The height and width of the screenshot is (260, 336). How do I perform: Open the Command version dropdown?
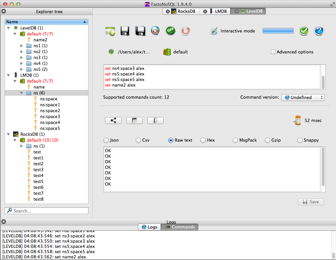[x=303, y=97]
